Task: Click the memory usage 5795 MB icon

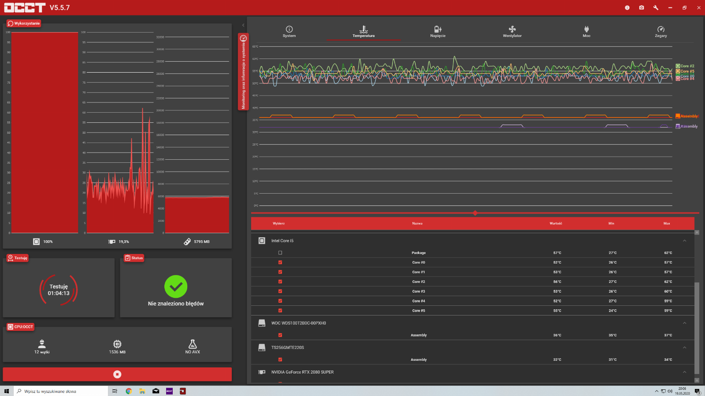Action: point(187,242)
